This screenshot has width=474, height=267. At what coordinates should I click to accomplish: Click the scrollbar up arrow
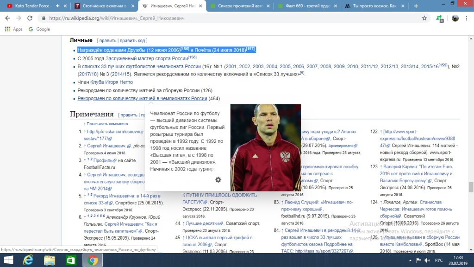pos(471,39)
